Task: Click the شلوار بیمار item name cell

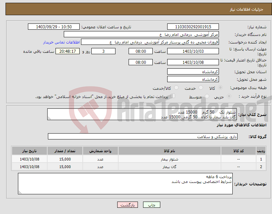Action: pos(170,159)
